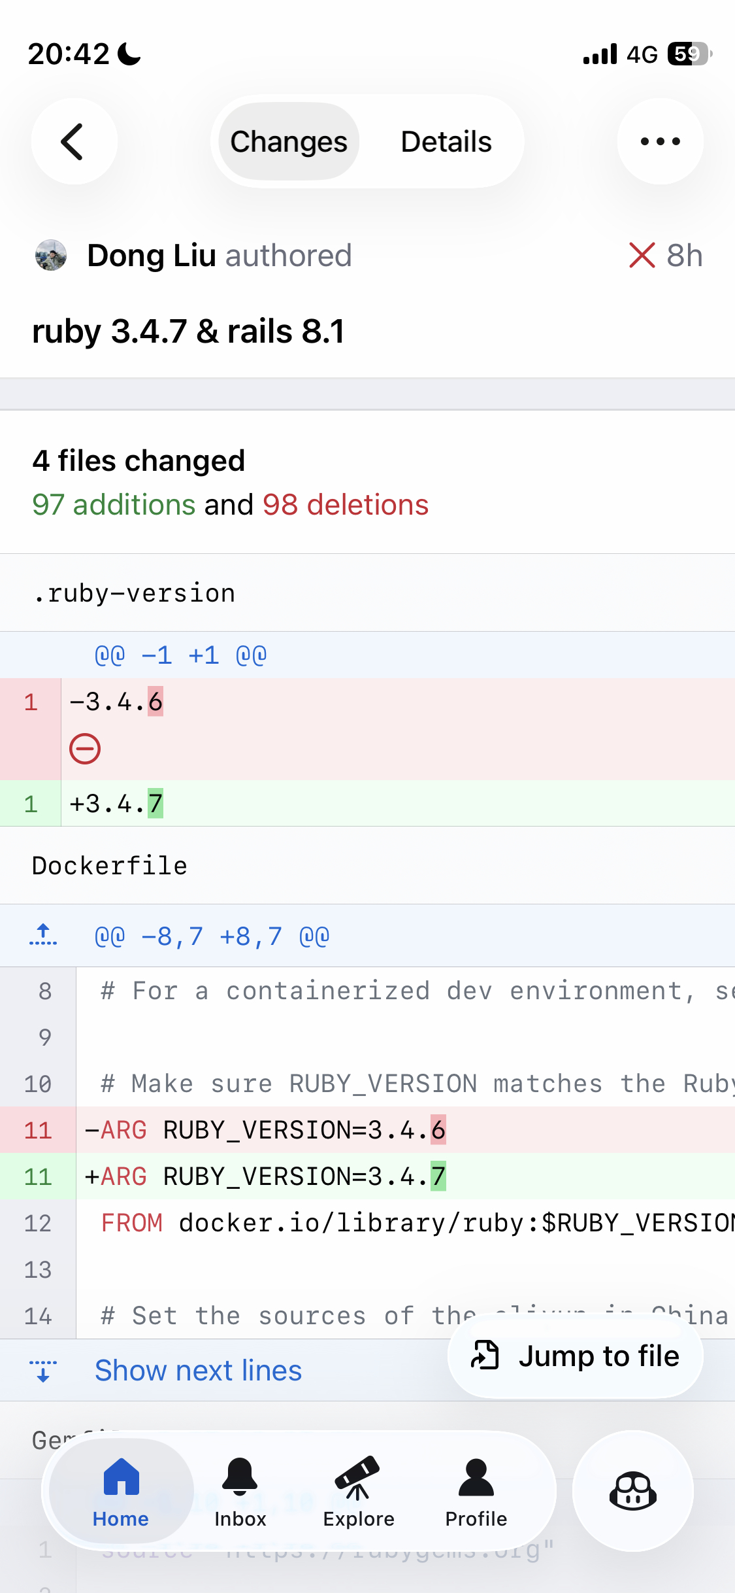Tap Dong Liu's avatar picture

coord(51,255)
